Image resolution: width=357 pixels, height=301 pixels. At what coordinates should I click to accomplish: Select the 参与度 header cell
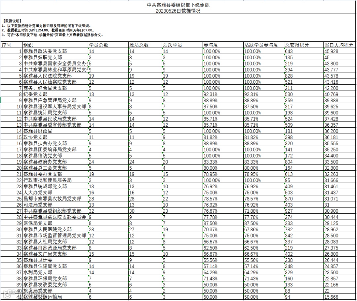pyautogui.click(x=223, y=45)
